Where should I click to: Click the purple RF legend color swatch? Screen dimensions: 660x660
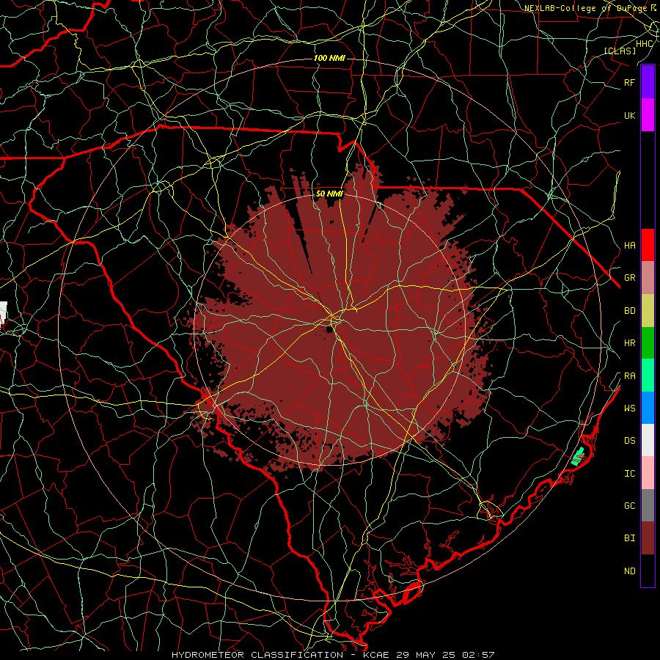pyautogui.click(x=648, y=82)
